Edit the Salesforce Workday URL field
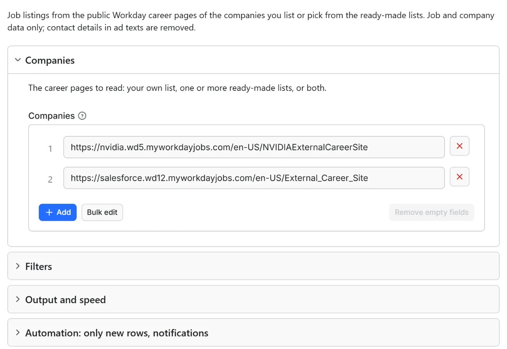The image size is (507, 349). (254, 178)
